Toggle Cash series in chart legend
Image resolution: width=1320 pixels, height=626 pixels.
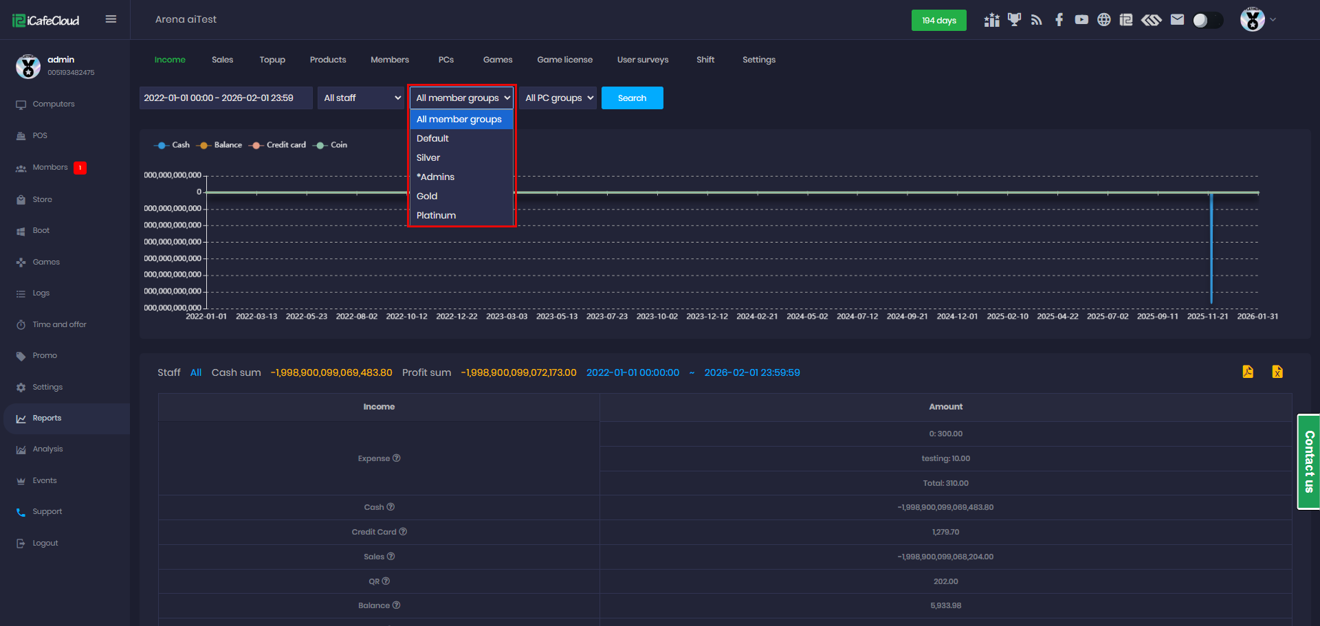[x=172, y=145]
